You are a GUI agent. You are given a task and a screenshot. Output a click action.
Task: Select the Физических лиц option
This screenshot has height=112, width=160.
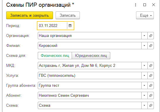[x=55, y=56]
